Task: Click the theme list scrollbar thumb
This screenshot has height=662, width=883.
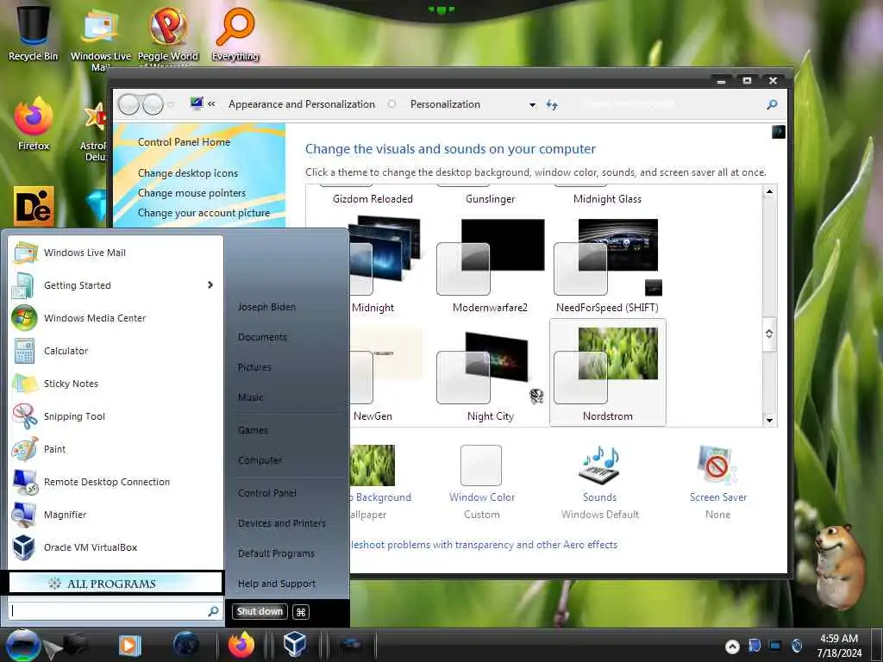Action: coord(769,334)
